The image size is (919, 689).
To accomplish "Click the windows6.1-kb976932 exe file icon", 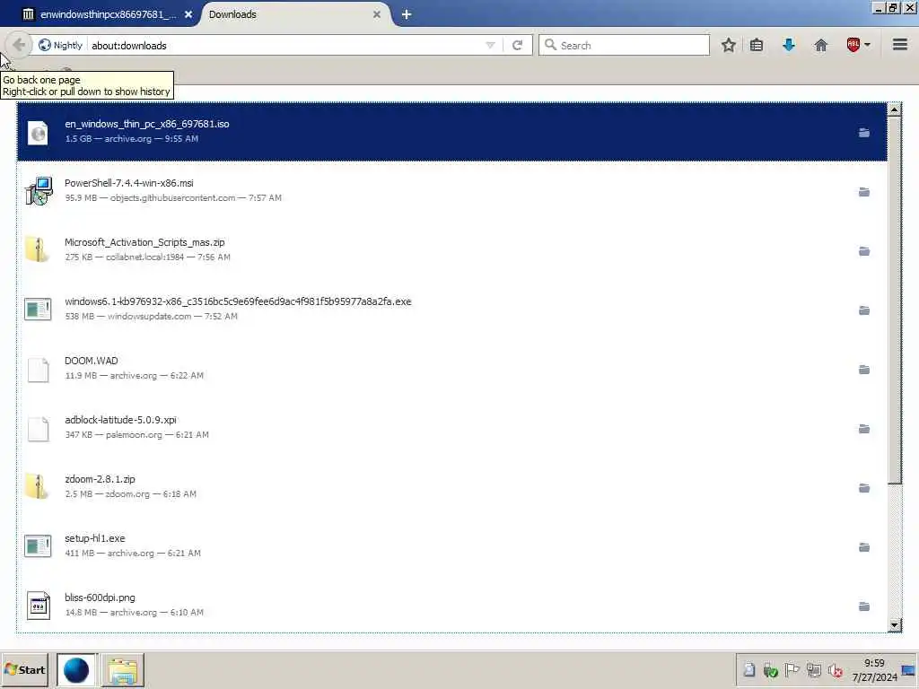I will point(38,310).
